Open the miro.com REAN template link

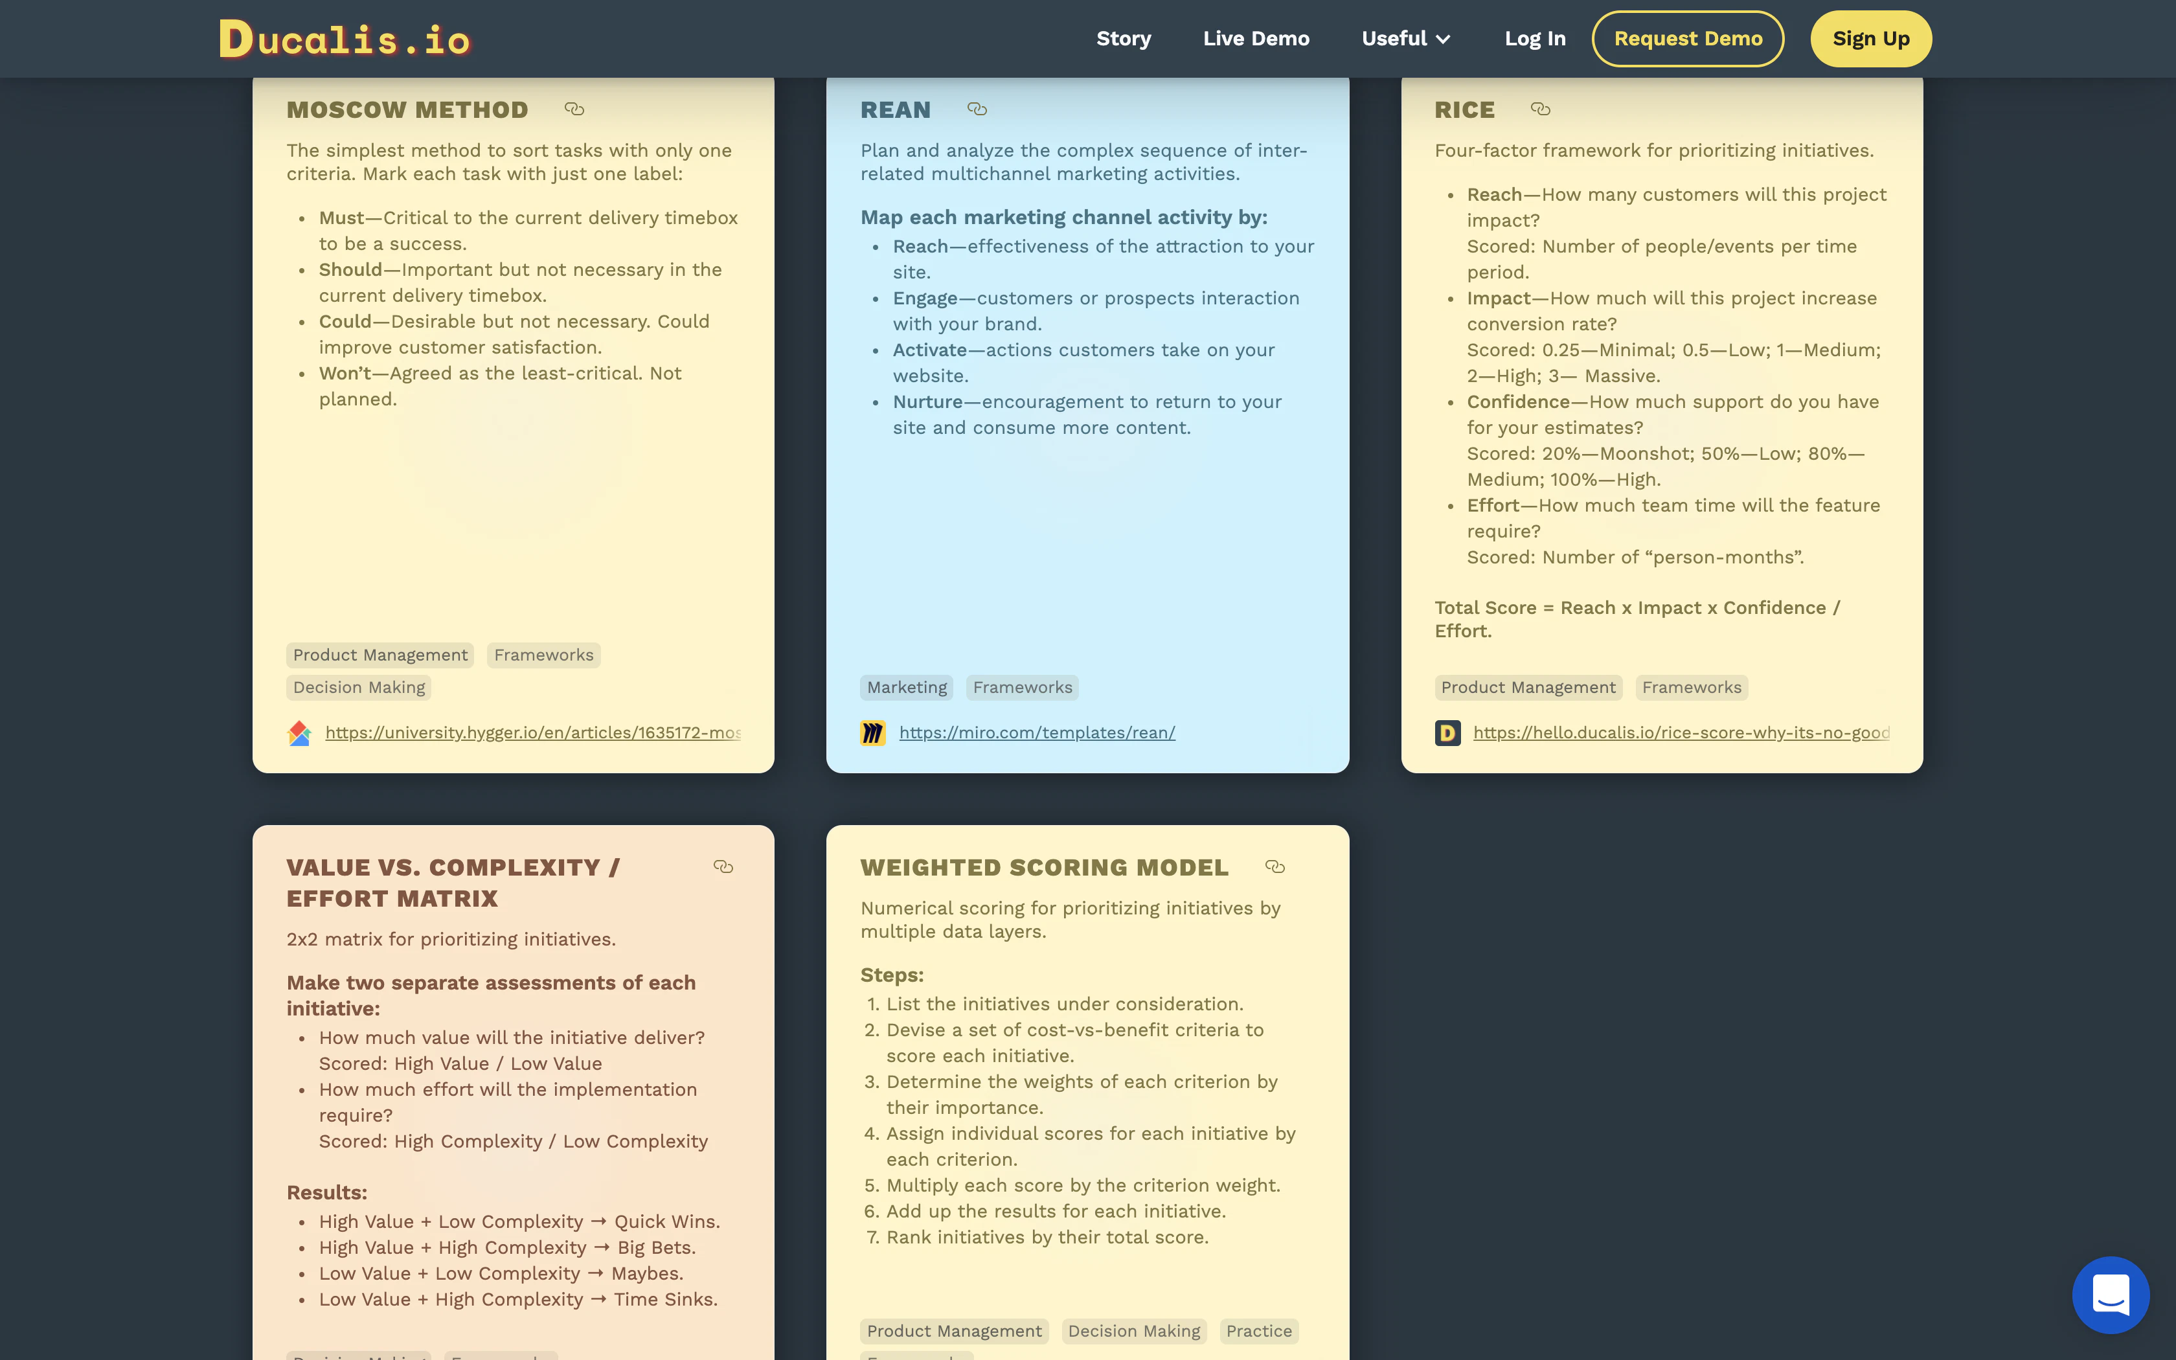click(x=1037, y=732)
